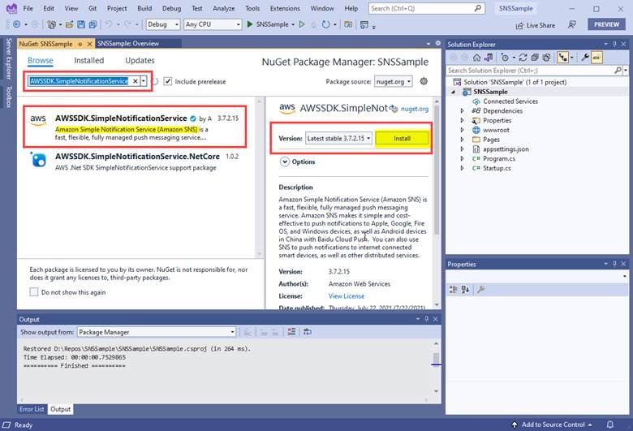Click the browser refresh/restart circular arrow icon
Screen dimensions: 633x431
click(x=325, y=24)
